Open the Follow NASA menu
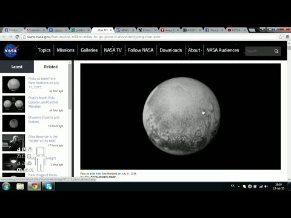Image resolution: width=291 pixels, height=218 pixels. coord(141,50)
